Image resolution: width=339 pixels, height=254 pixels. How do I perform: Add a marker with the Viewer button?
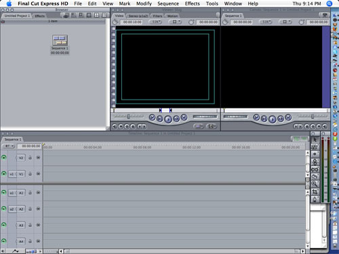click(133, 127)
